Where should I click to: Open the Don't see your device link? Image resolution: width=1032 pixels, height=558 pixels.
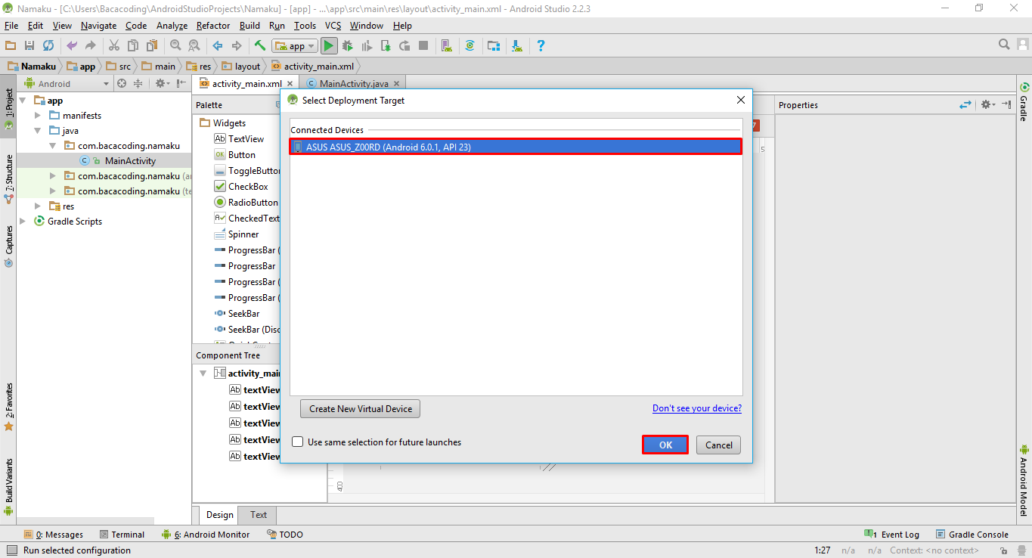point(697,408)
